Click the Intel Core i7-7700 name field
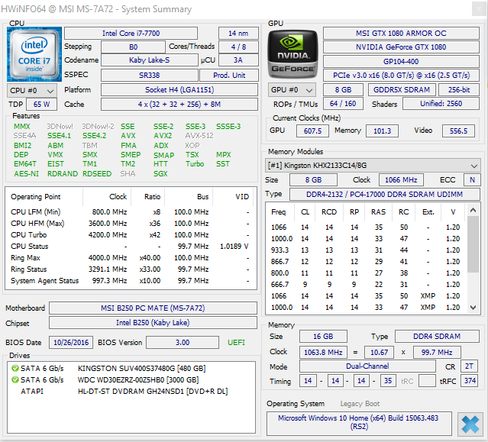This screenshot has height=442, width=488. click(131, 34)
